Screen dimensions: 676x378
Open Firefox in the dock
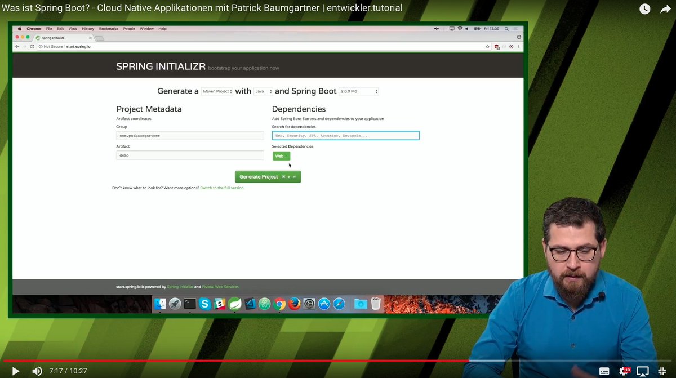(295, 304)
